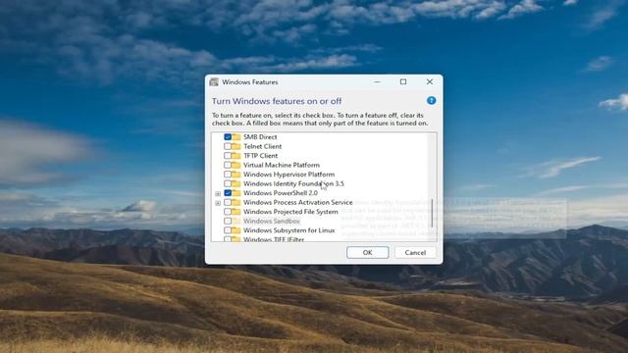Select Windows Projected File System text
The height and width of the screenshot is (353, 628).
tap(290, 212)
